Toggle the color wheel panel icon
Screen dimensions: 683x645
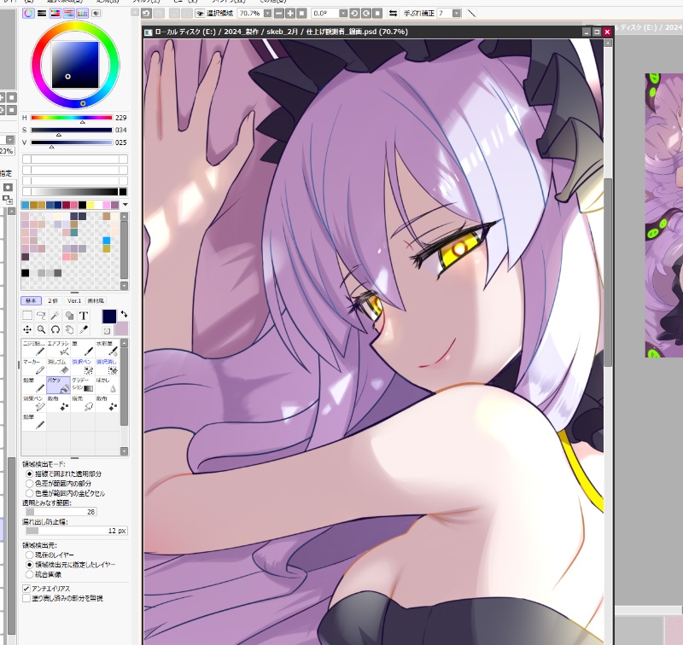point(28,14)
